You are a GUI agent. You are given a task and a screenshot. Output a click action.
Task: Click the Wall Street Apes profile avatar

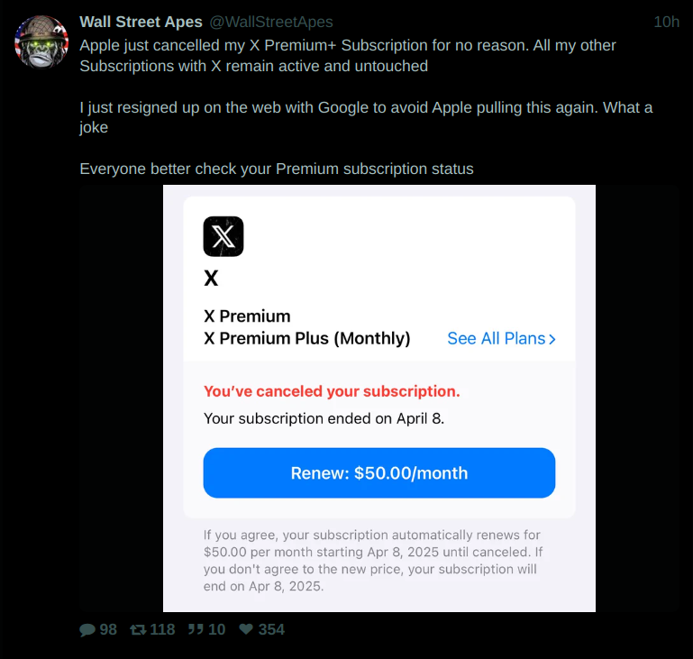coord(41,41)
